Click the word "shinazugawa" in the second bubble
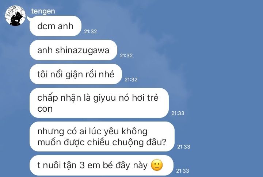 coord(82,50)
